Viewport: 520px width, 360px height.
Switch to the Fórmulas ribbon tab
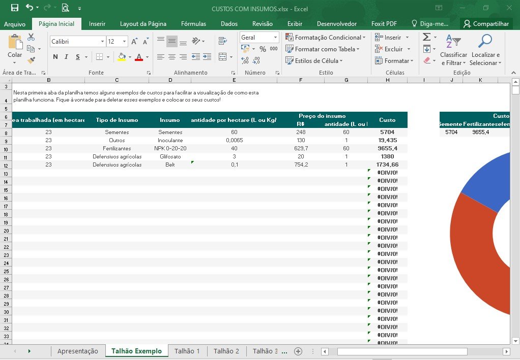tap(194, 24)
